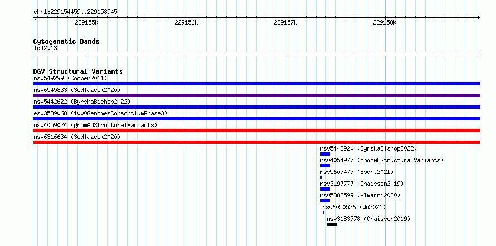Screen dimensions: 496x246
Task: Click the tiny blue nsv5607477 marker
Action: click(321, 177)
